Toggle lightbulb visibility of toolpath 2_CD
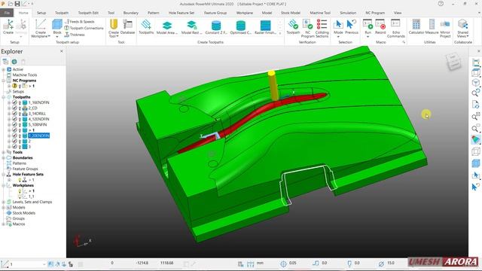 point(20,108)
